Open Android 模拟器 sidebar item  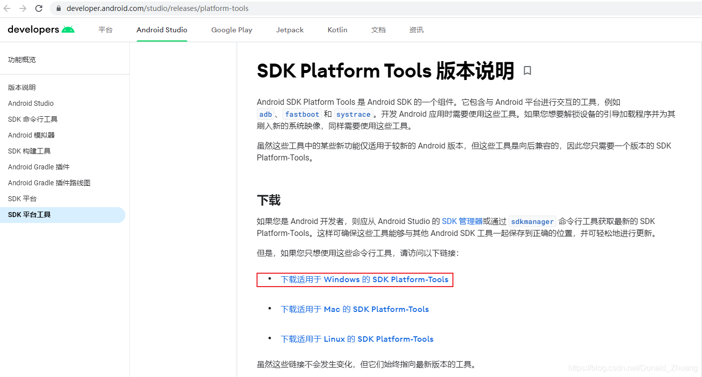pyautogui.click(x=31, y=135)
